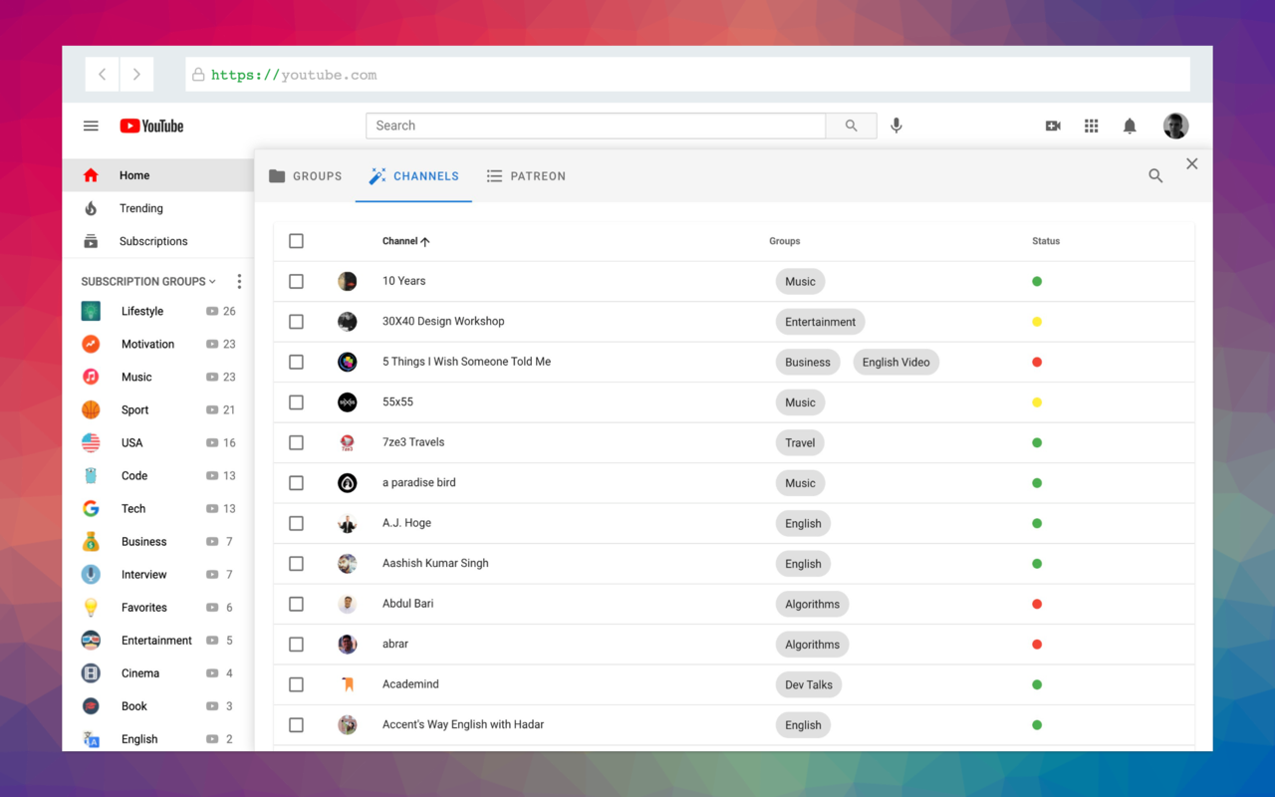Viewport: 1275px width, 797px height.
Task: Click the Status column header
Action: 1046,241
